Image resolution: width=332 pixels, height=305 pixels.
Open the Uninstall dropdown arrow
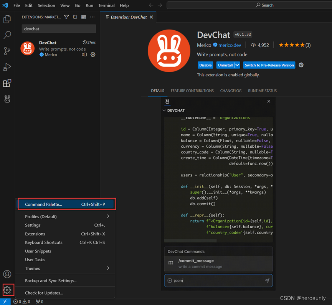coord(237,65)
